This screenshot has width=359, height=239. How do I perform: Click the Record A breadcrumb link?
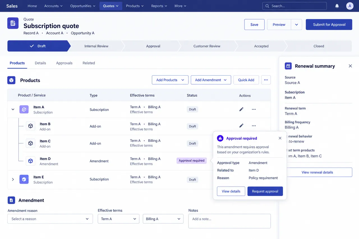(31, 33)
